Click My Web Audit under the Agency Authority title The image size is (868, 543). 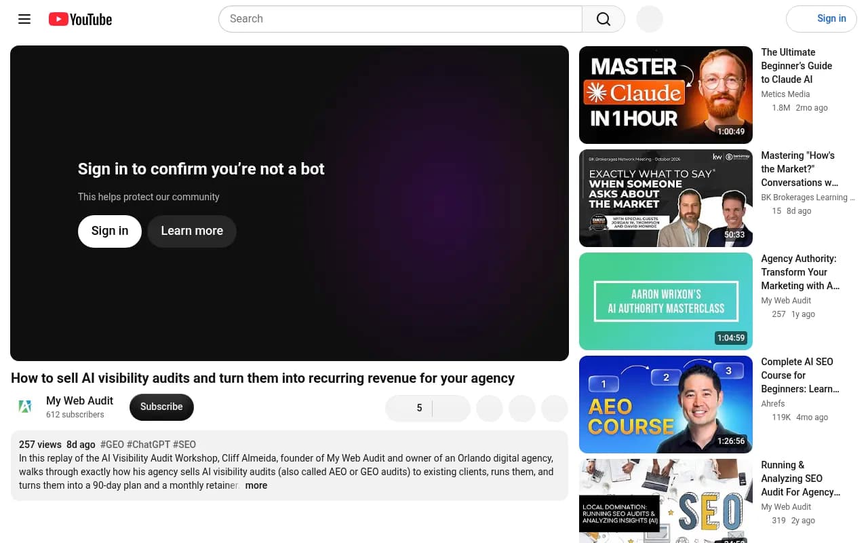click(786, 301)
